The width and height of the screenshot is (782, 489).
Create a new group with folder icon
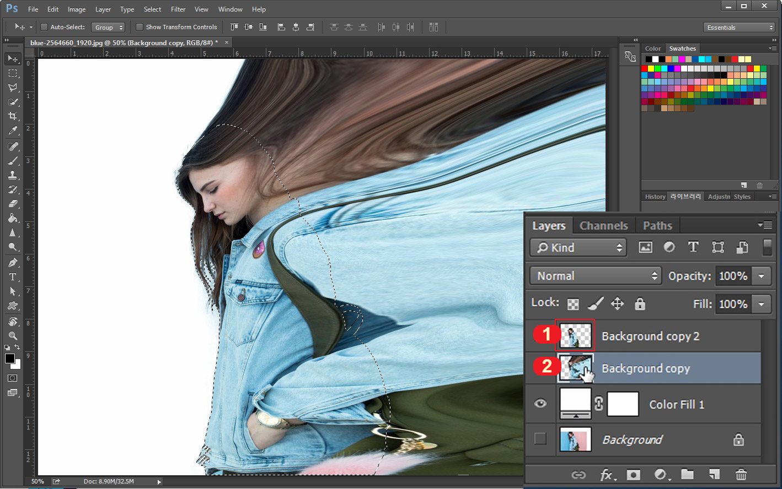(x=687, y=475)
